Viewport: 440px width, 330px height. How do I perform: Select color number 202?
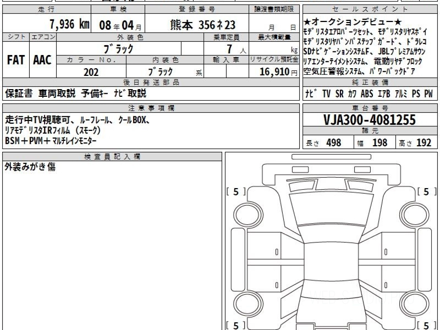pos(91,72)
